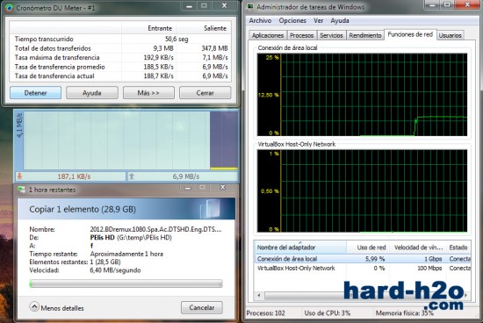The image size is (483, 323).
Task: Stop the stopwatch with Detener
Action: click(x=35, y=93)
